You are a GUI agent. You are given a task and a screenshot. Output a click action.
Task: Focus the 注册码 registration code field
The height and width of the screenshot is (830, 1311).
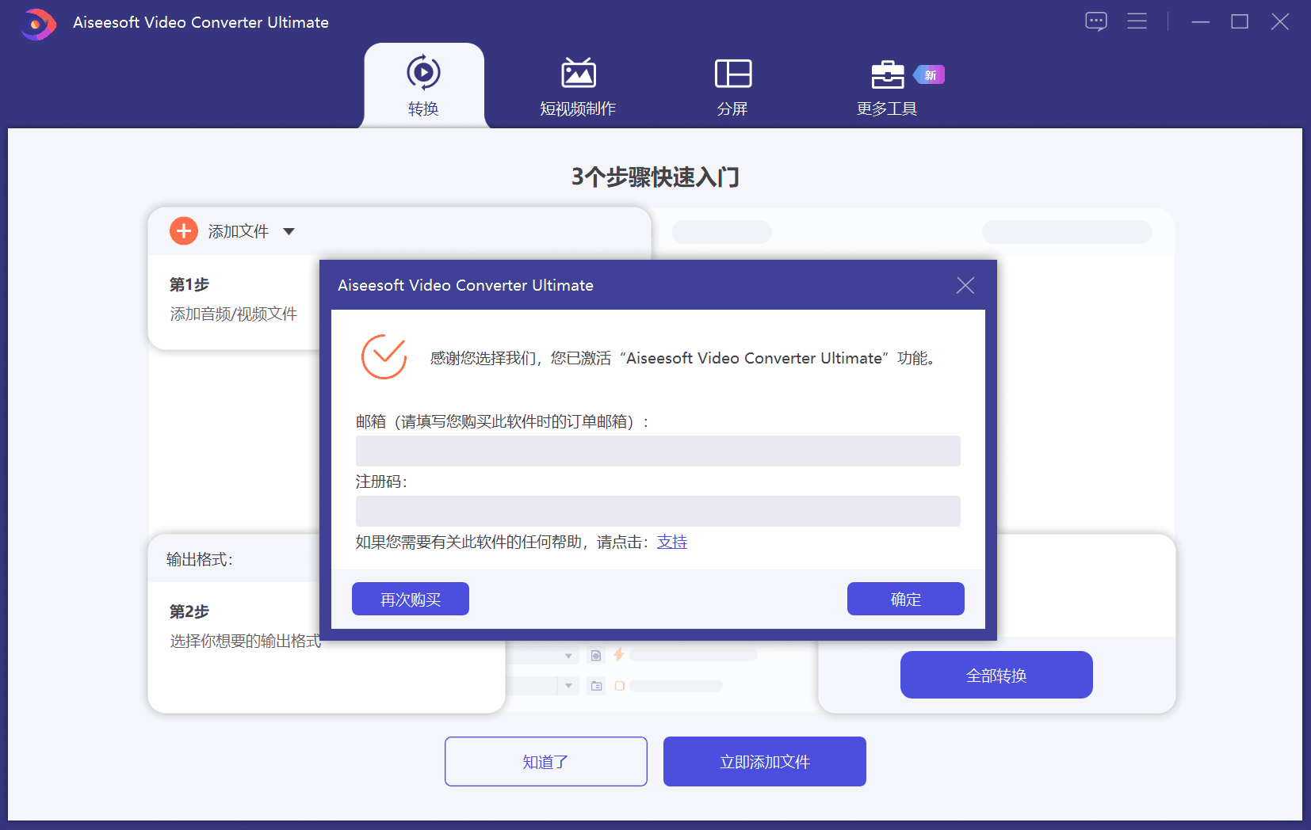[x=658, y=511]
